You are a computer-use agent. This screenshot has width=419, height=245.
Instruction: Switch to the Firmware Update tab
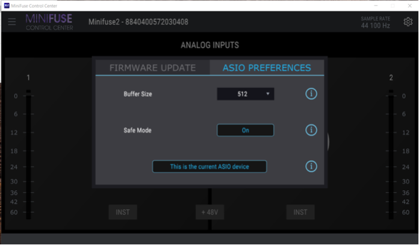tap(152, 68)
